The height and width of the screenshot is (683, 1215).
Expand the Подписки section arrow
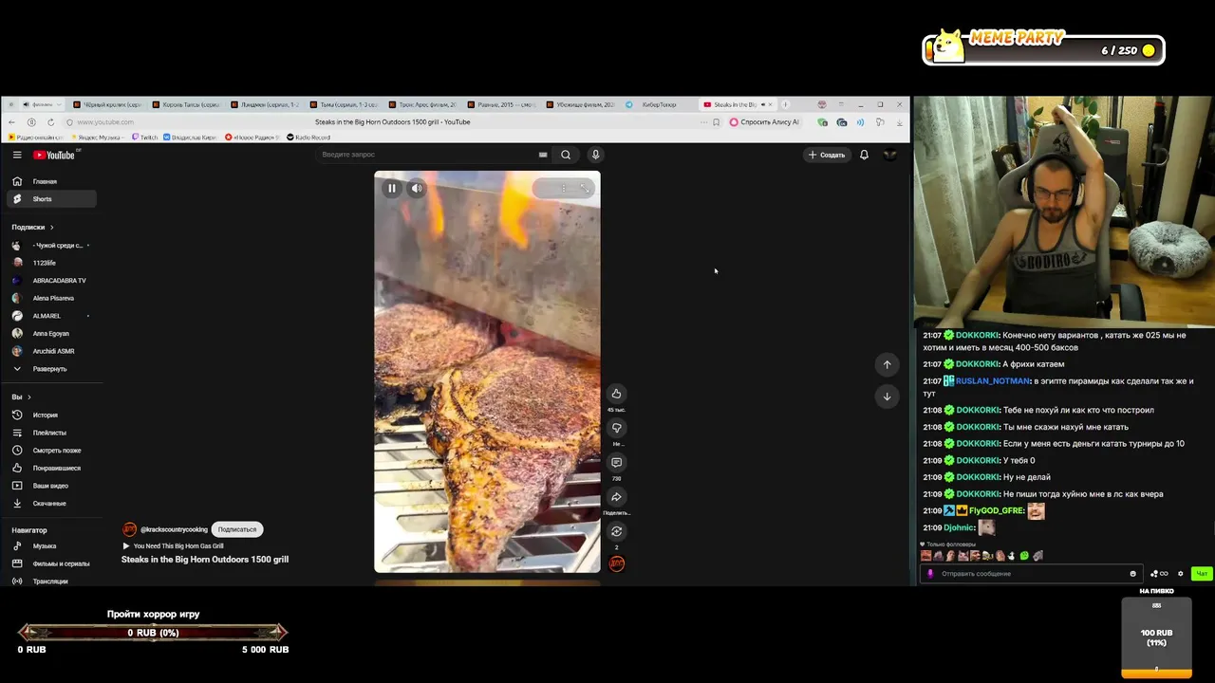[x=51, y=227]
